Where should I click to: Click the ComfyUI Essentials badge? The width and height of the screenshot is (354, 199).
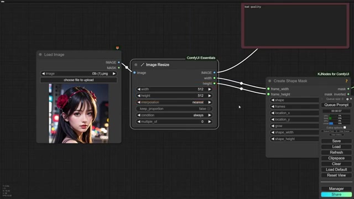(x=201, y=58)
